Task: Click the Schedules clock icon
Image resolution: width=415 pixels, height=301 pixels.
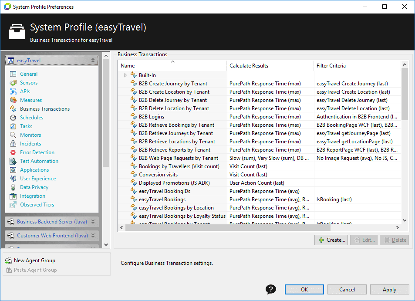Action: [13, 118]
